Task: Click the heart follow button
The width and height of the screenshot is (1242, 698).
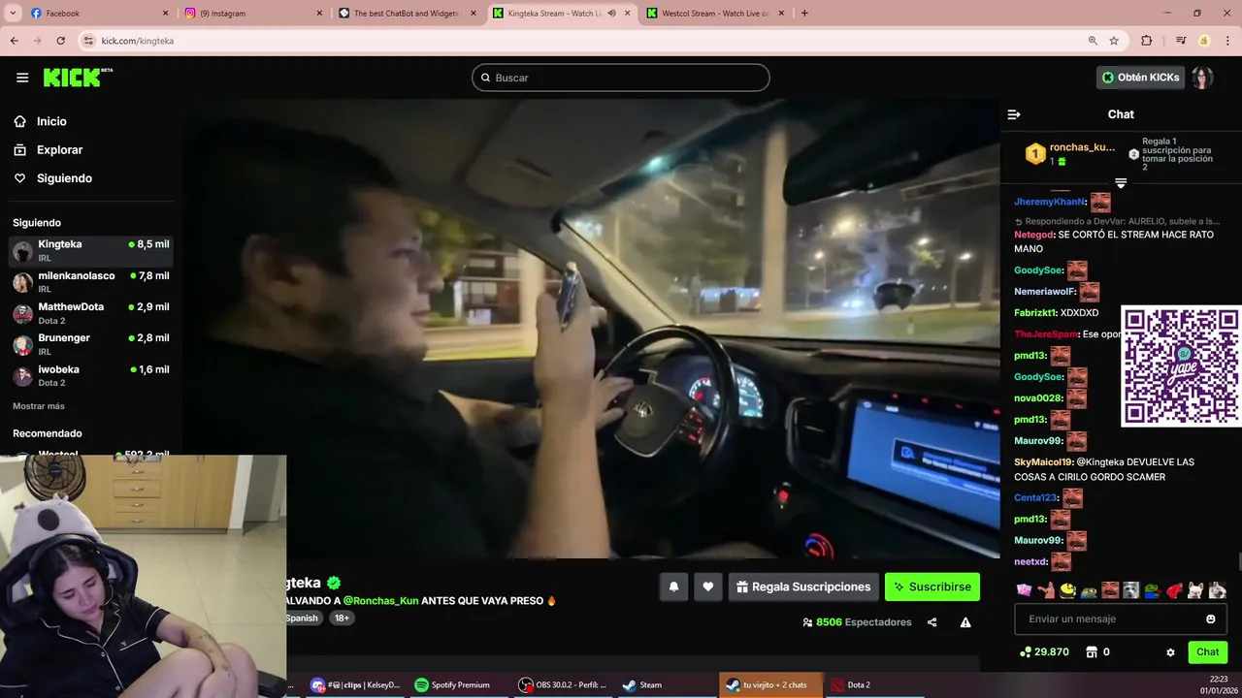Action: [708, 587]
